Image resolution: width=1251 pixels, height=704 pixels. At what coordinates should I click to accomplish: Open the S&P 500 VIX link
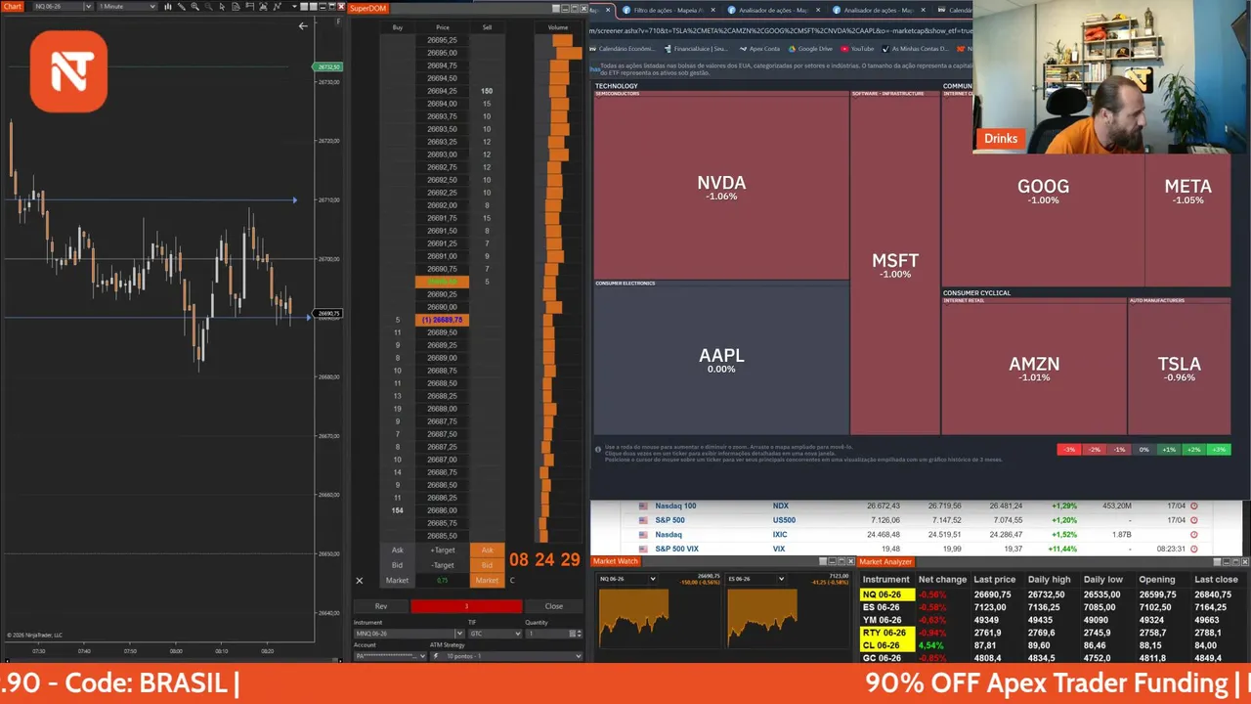676,550
